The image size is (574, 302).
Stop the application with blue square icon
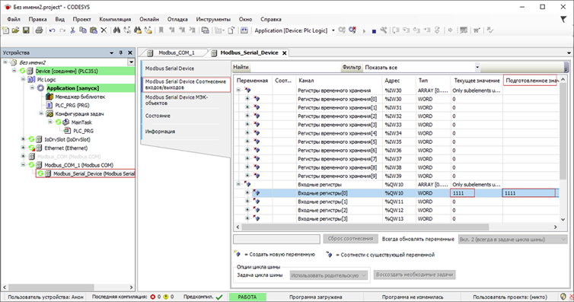pos(374,31)
